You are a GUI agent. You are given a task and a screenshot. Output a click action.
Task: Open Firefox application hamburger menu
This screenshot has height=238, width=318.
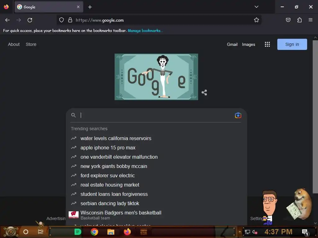(x=310, y=20)
